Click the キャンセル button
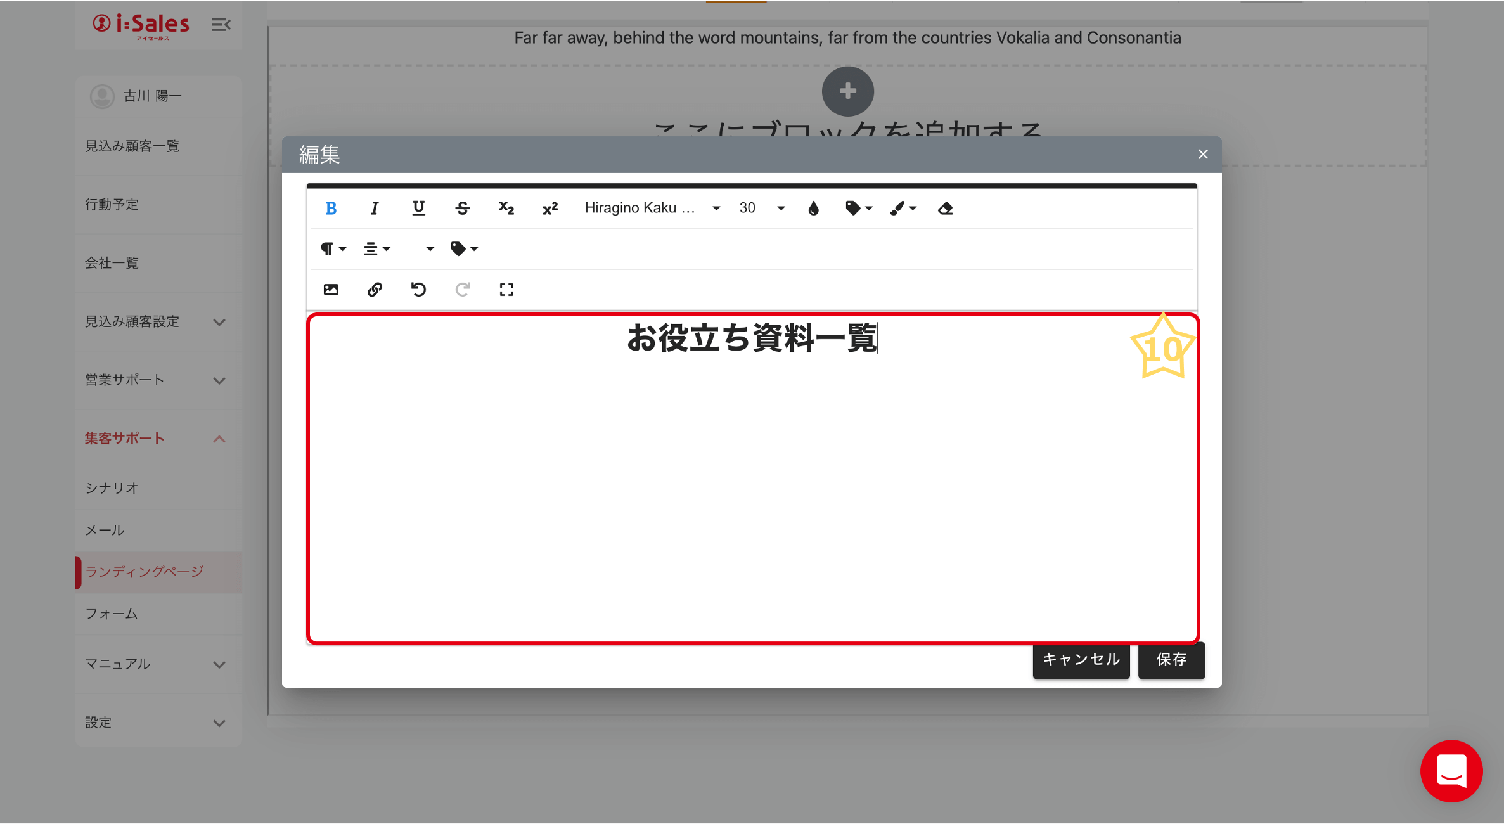 pos(1081,660)
